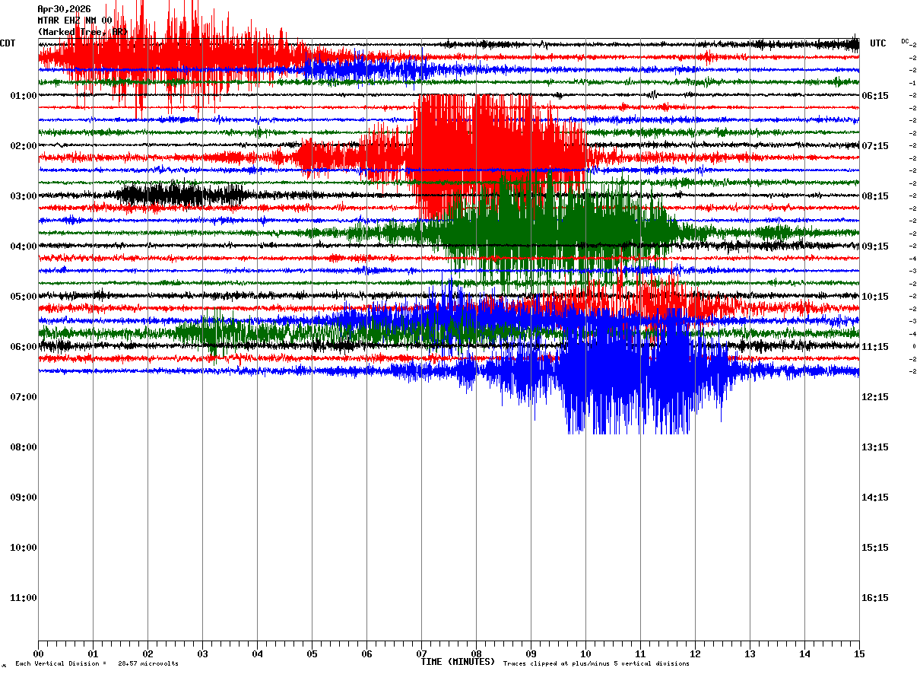Click the CDT time label "06:00"
Image resolution: width=920 pixels, height=674 pixels.
24,347
